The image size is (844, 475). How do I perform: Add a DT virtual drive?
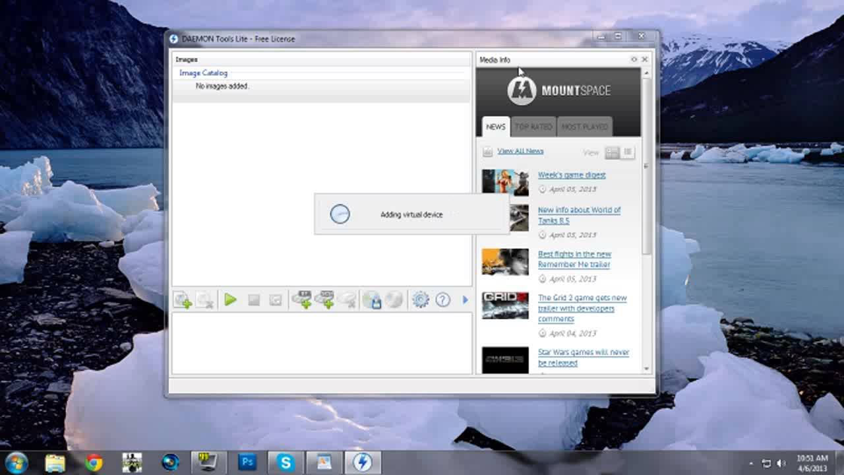click(x=302, y=300)
